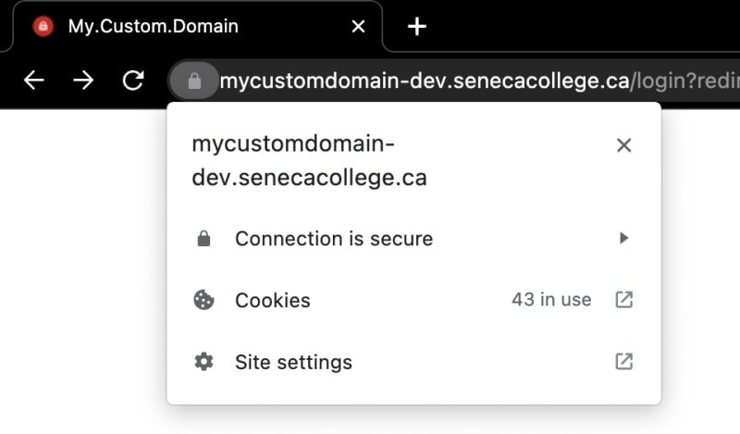The width and height of the screenshot is (740, 434).
Task: Open a new browser tab with plus button
Action: tap(417, 27)
